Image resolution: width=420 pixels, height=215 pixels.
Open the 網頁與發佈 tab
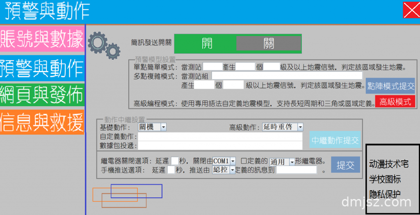(x=42, y=95)
